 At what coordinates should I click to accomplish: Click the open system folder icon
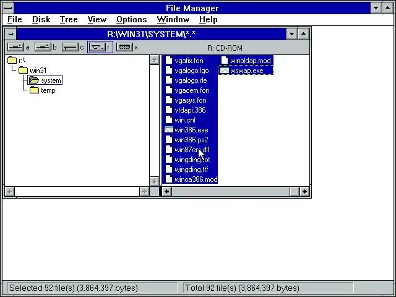point(33,80)
